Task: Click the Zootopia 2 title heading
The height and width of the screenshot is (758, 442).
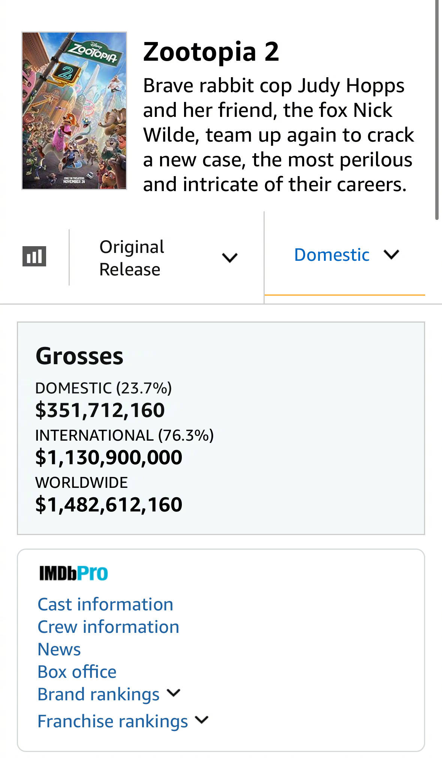Action: tap(211, 52)
